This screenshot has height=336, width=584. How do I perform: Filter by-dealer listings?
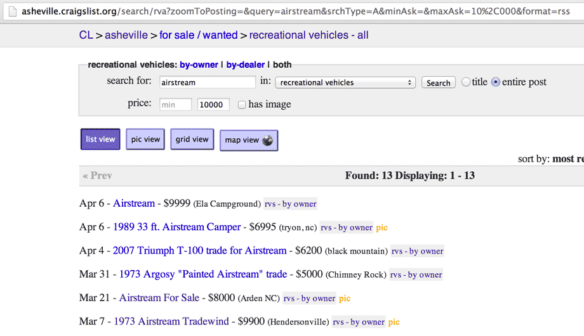pyautogui.click(x=246, y=65)
